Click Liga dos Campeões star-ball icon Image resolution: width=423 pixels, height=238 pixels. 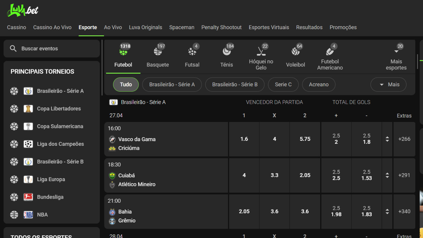pos(28,144)
